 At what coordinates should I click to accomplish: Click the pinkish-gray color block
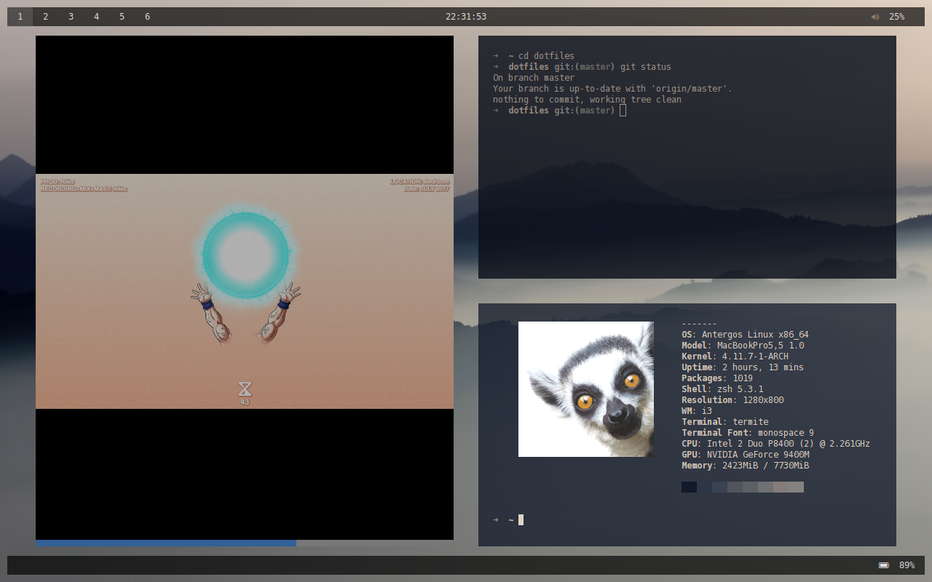tap(781, 487)
